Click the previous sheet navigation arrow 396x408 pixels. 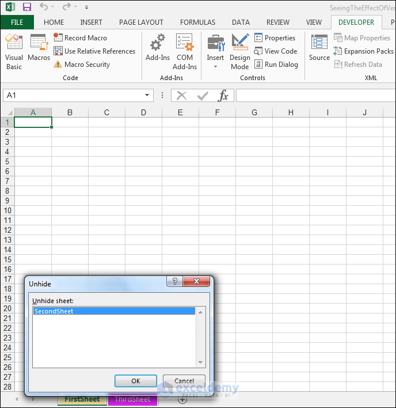[x=17, y=399]
